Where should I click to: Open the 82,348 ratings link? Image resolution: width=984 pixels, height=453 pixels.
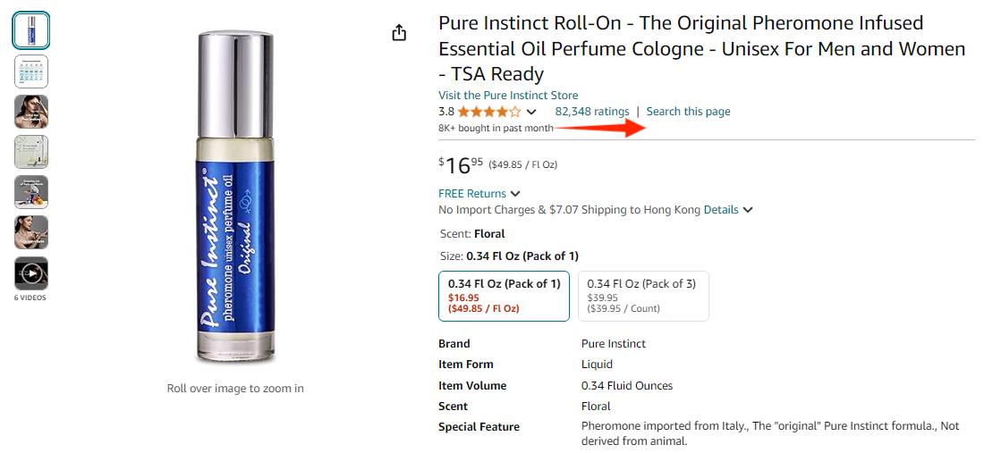pos(591,112)
